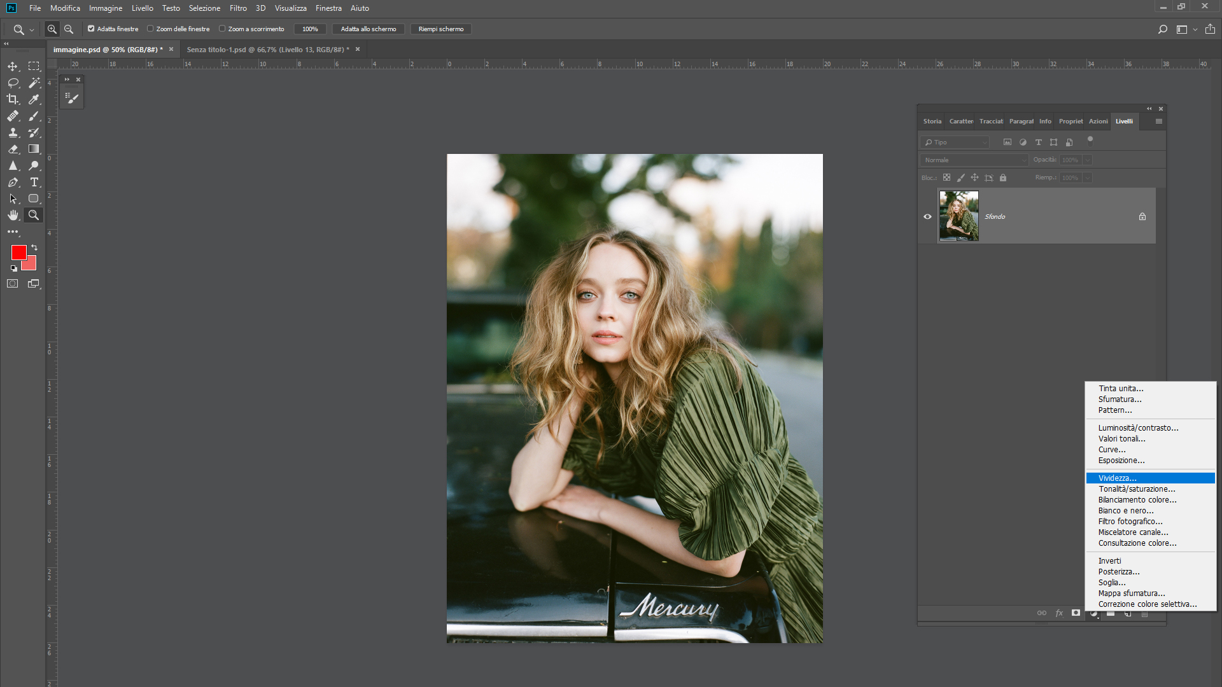
Task: Click the Adatta allo schermo button
Action: [x=368, y=29]
